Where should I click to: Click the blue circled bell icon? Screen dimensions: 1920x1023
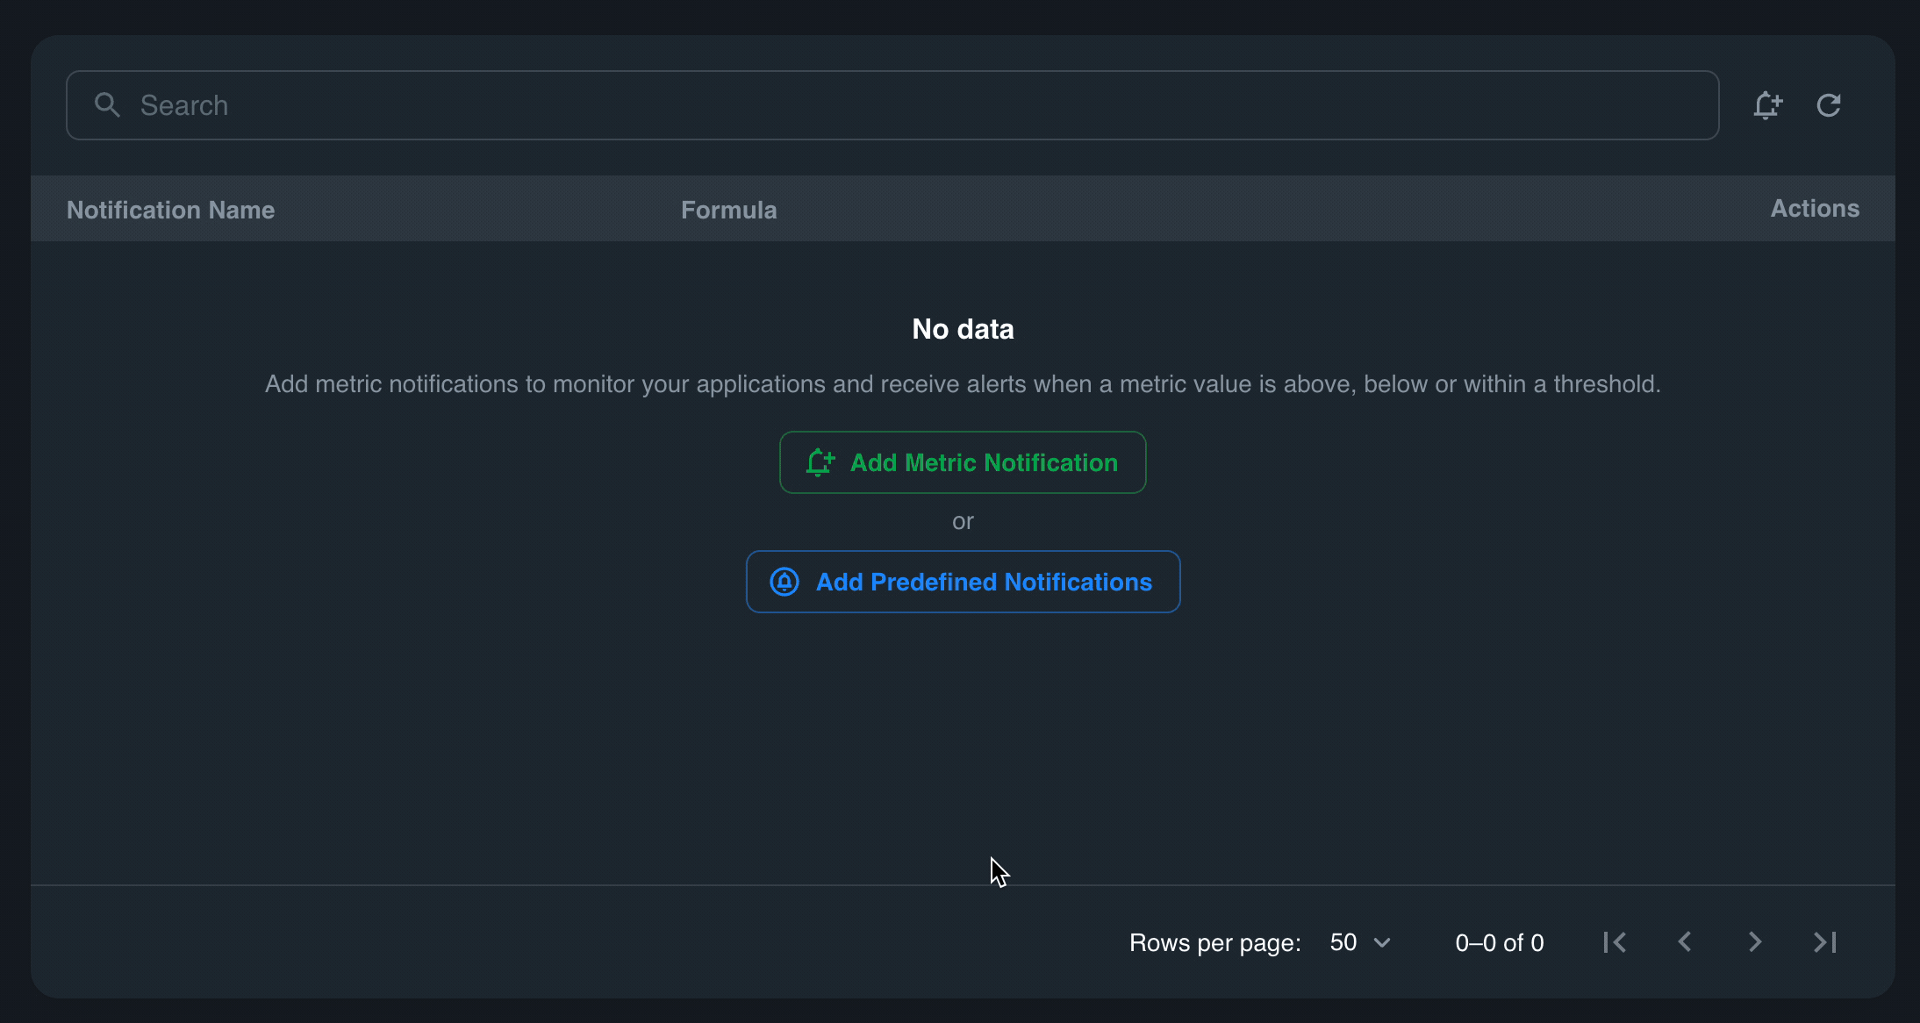[784, 582]
